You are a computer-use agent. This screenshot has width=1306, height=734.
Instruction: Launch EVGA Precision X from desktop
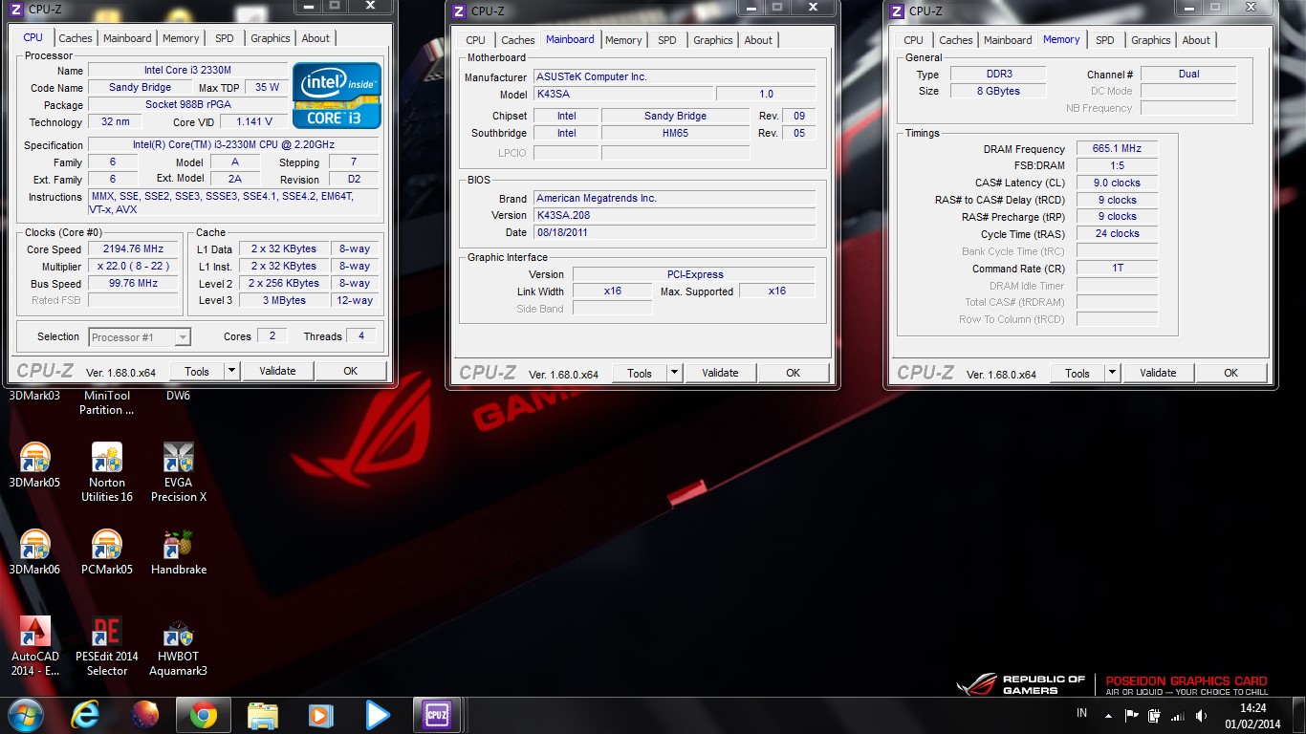point(178,472)
